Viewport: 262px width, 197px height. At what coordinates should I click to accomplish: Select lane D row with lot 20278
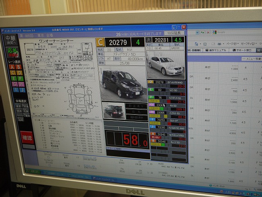tap(167, 84)
